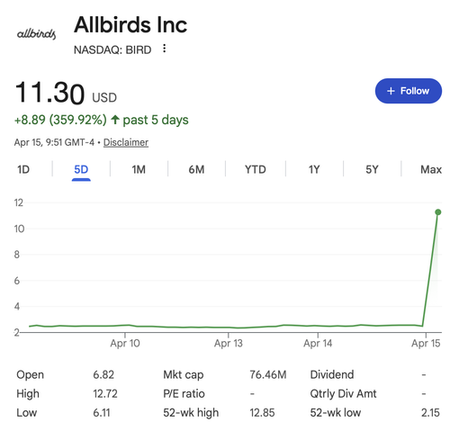Show the Max history chart

[431, 170]
